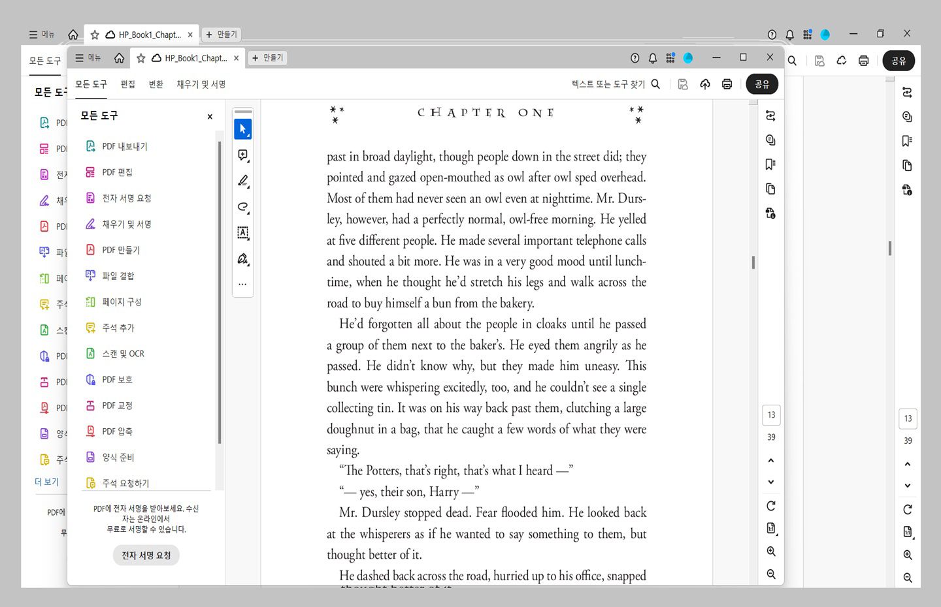
Task: Open page display options in front right rail
Action: pyautogui.click(x=771, y=529)
